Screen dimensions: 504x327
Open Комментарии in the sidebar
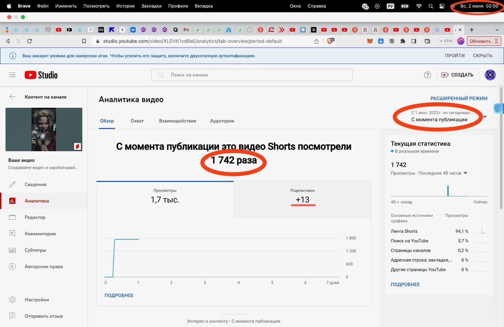(x=40, y=234)
